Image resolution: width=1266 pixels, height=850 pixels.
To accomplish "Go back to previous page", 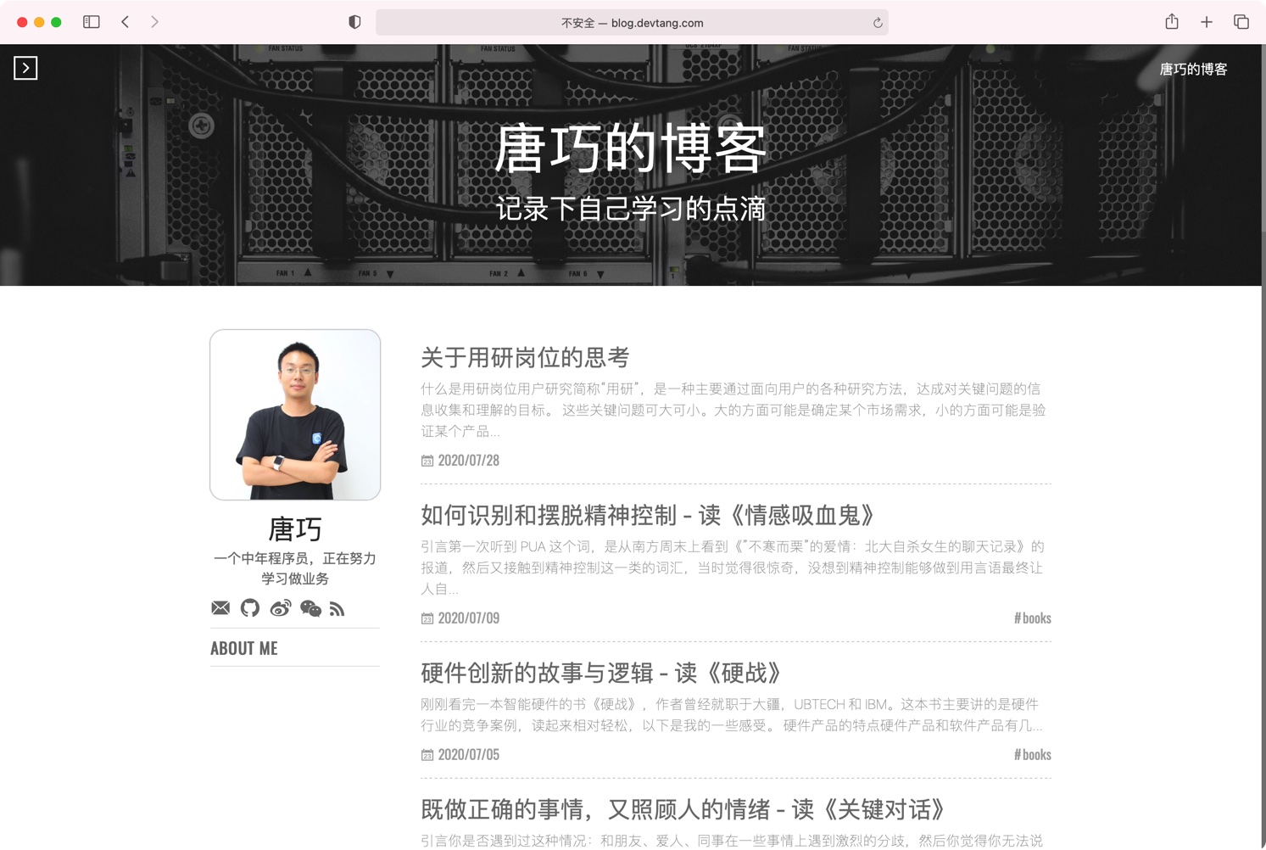I will coord(125,22).
